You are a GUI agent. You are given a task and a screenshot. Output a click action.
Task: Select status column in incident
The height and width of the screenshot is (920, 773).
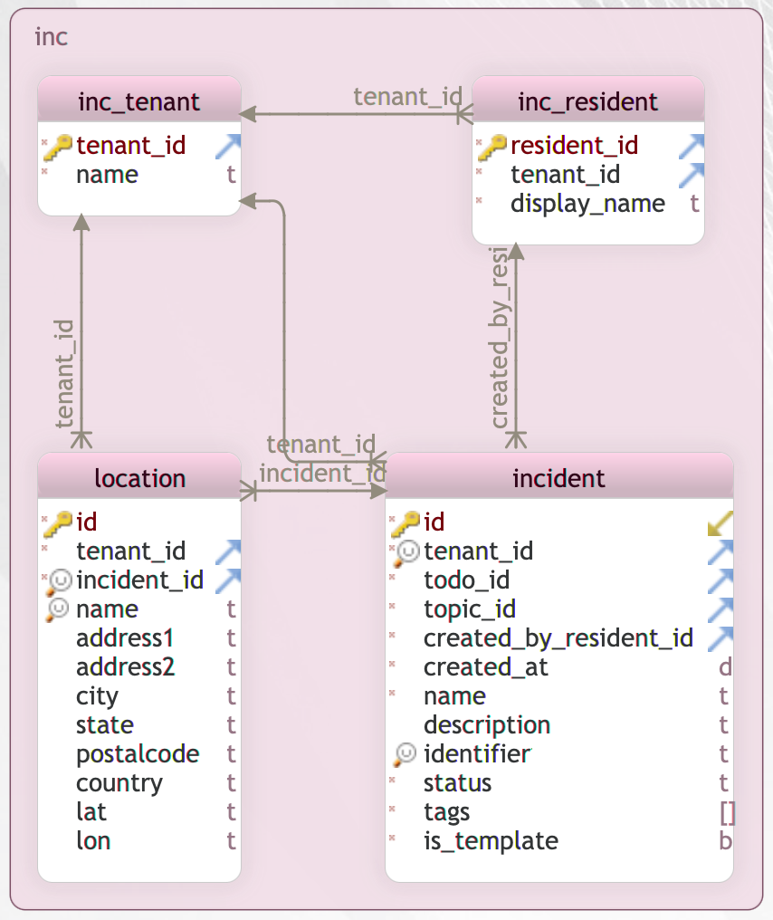pyautogui.click(x=457, y=783)
